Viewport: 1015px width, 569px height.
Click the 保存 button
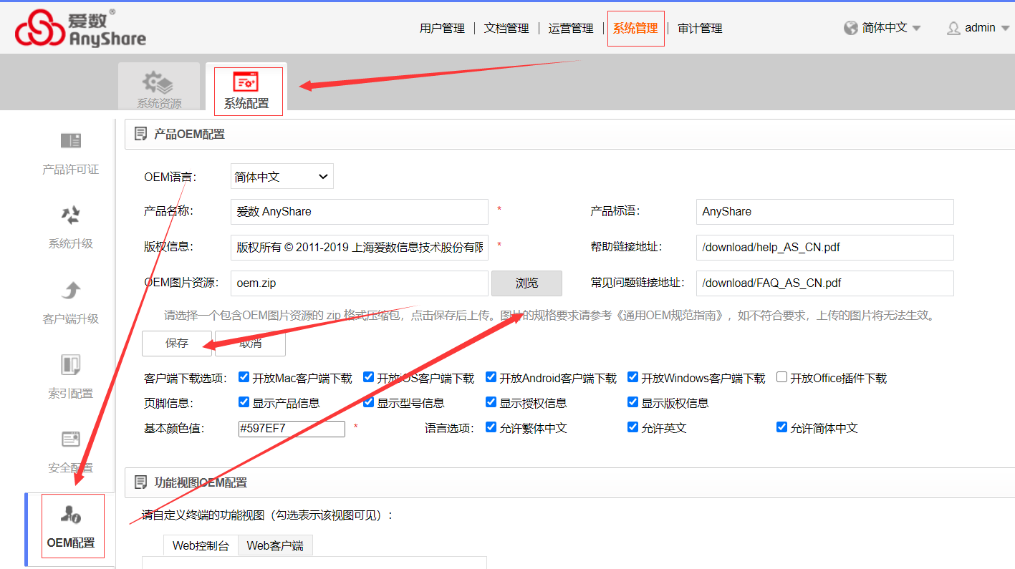[x=177, y=343]
